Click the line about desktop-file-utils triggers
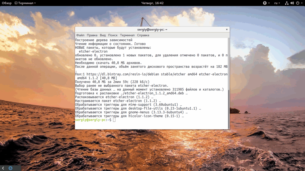 (x=138, y=108)
